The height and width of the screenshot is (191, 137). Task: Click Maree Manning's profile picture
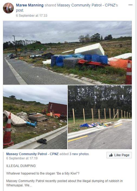[x=8, y=8]
